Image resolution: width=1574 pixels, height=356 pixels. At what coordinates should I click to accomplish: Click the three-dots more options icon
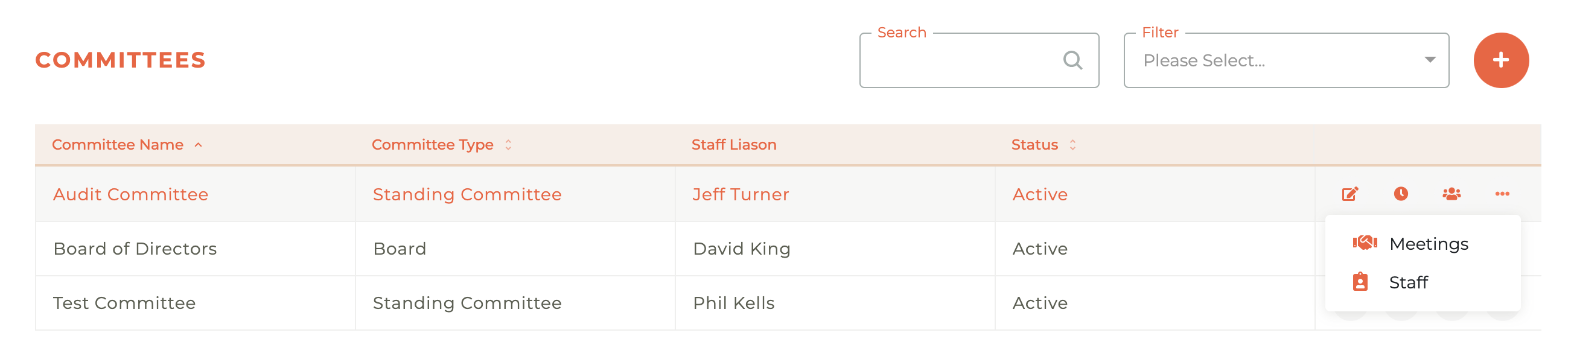(x=1502, y=194)
